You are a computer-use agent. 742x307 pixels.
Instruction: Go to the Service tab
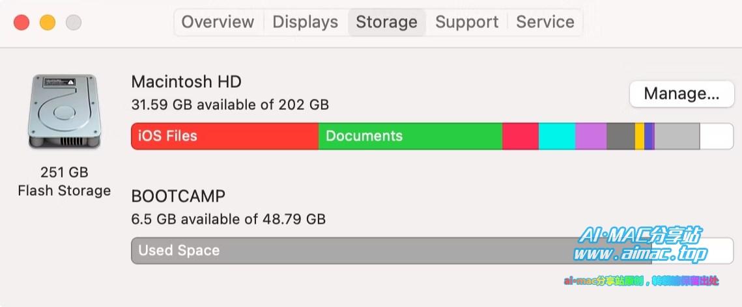click(x=545, y=21)
